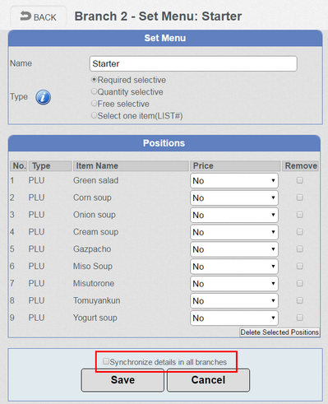
Task: Mark Miso Soup for removal
Action: pyautogui.click(x=300, y=266)
